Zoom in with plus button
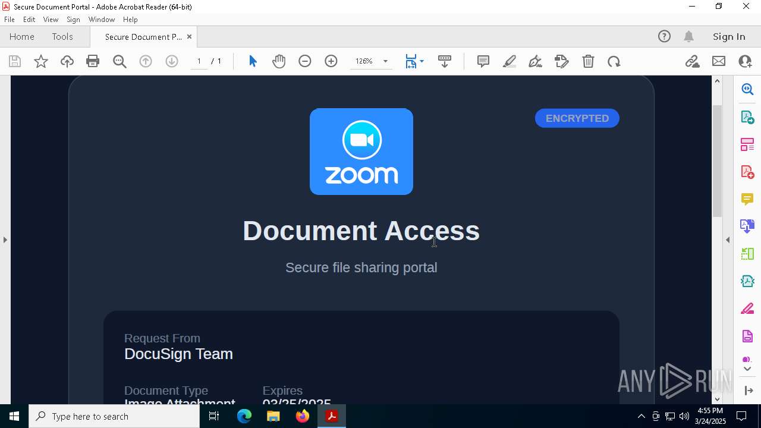The width and height of the screenshot is (761, 428). point(331,61)
